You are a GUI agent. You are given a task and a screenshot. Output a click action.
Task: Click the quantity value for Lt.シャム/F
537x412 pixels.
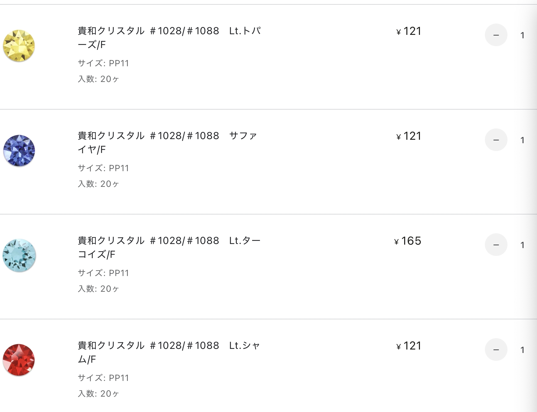click(x=522, y=350)
